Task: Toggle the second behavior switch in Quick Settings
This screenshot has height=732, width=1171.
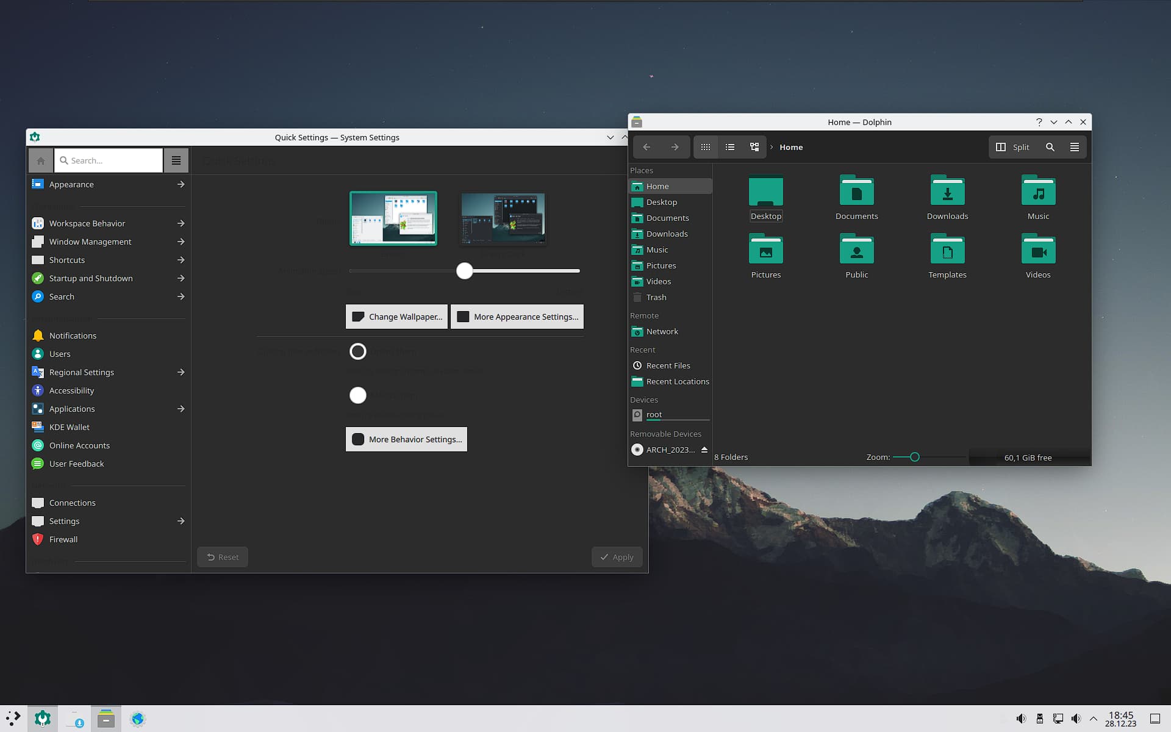Action: click(x=357, y=395)
